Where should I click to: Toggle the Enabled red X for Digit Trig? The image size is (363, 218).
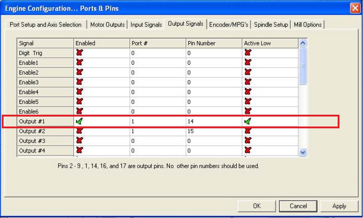(79, 53)
